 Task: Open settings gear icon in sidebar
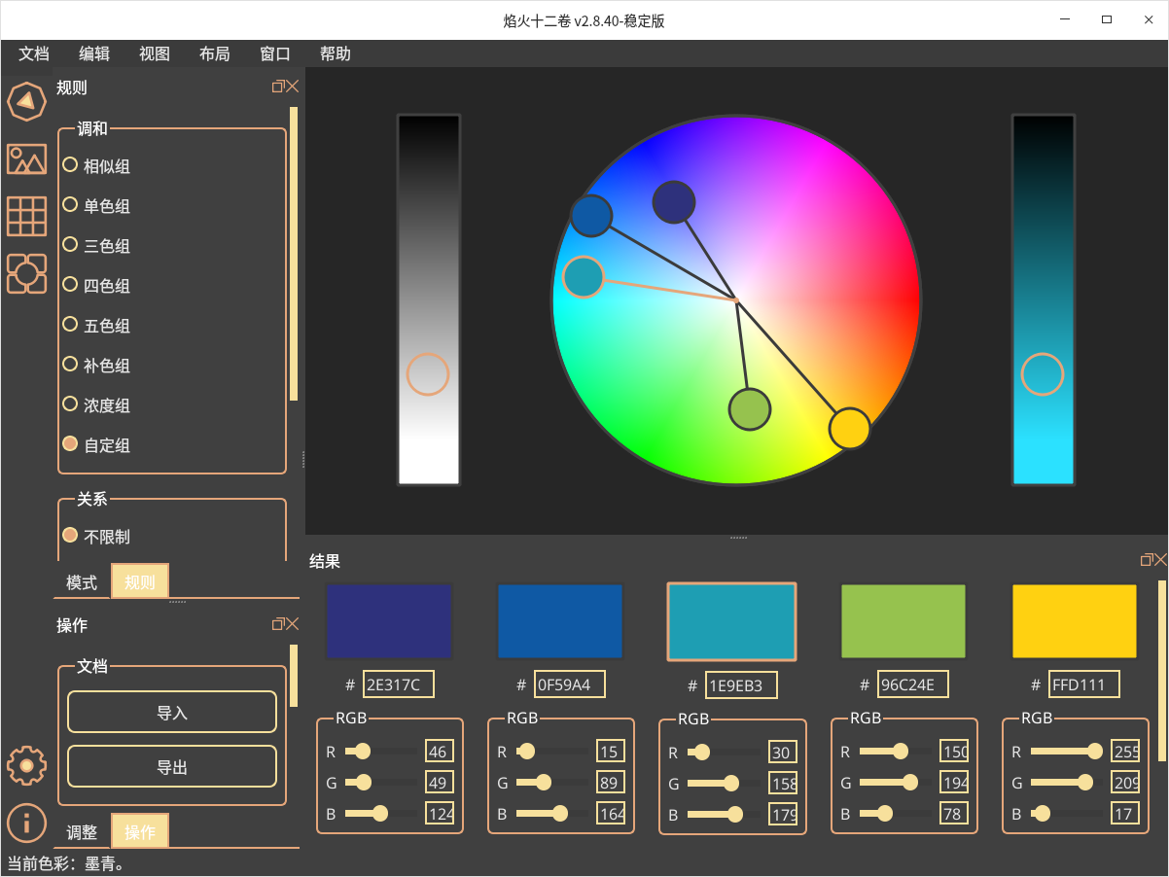click(x=26, y=766)
